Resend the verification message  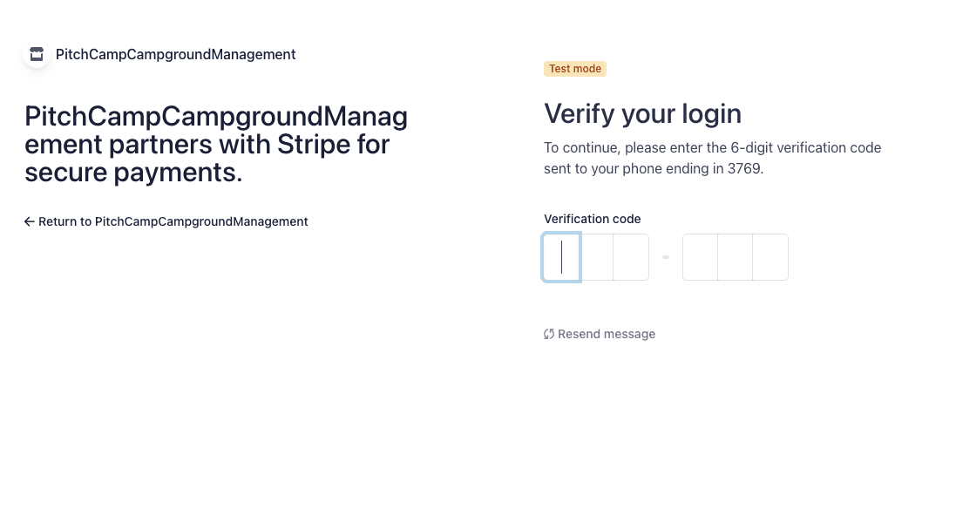(x=600, y=334)
